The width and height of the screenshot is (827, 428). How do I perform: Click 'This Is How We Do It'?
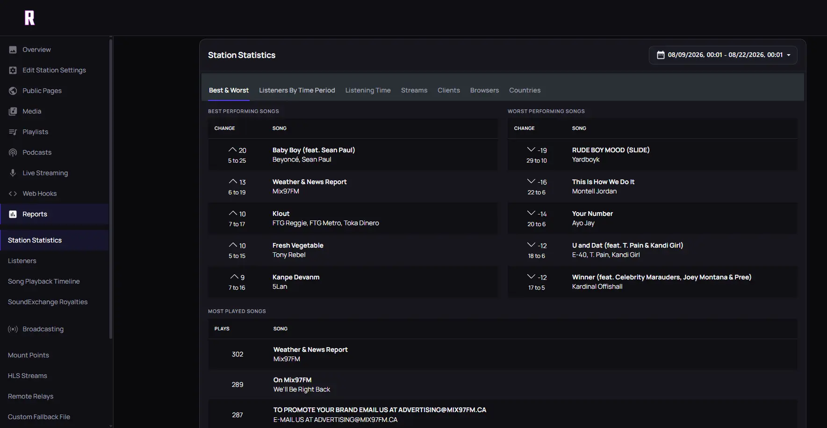[x=603, y=182]
